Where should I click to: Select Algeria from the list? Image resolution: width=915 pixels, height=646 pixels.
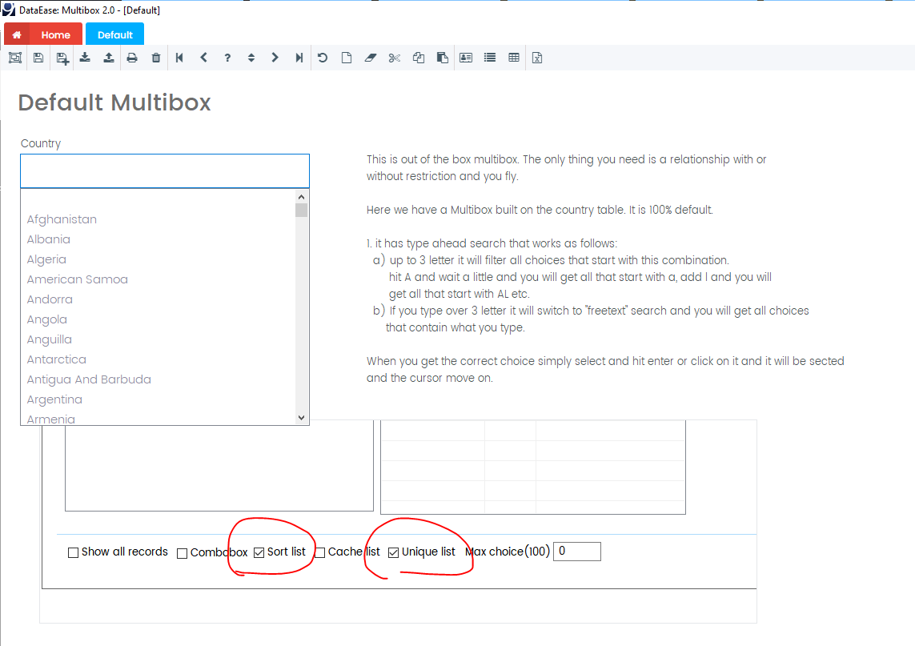[x=46, y=259]
